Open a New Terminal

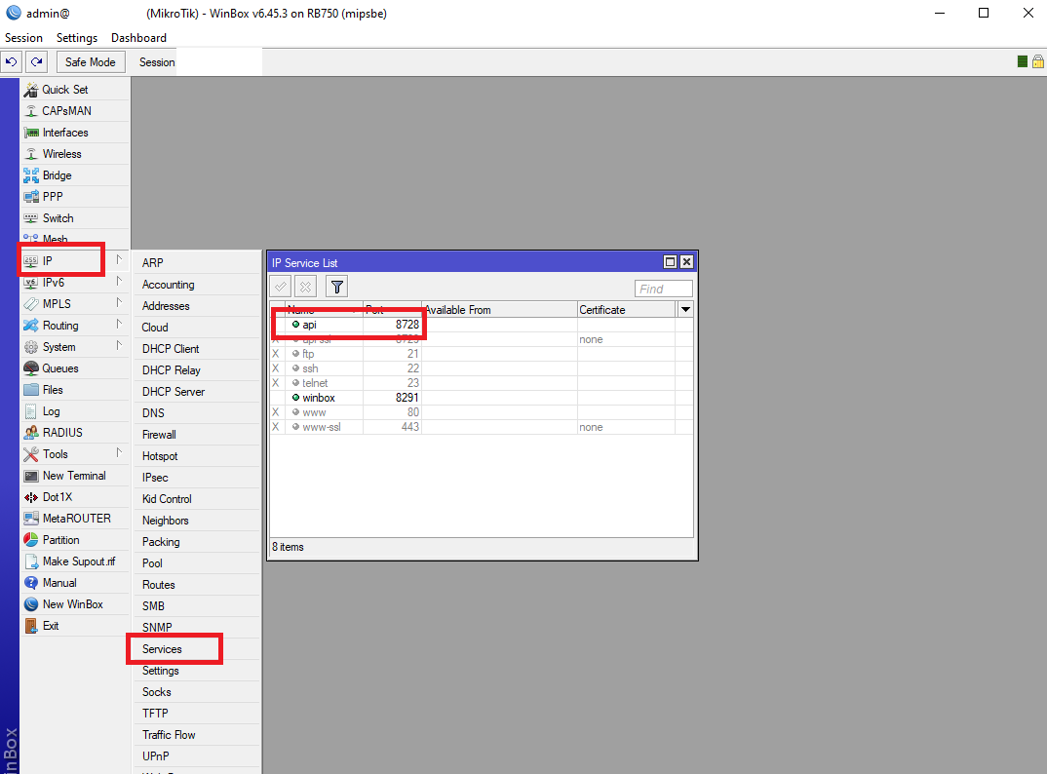74,476
